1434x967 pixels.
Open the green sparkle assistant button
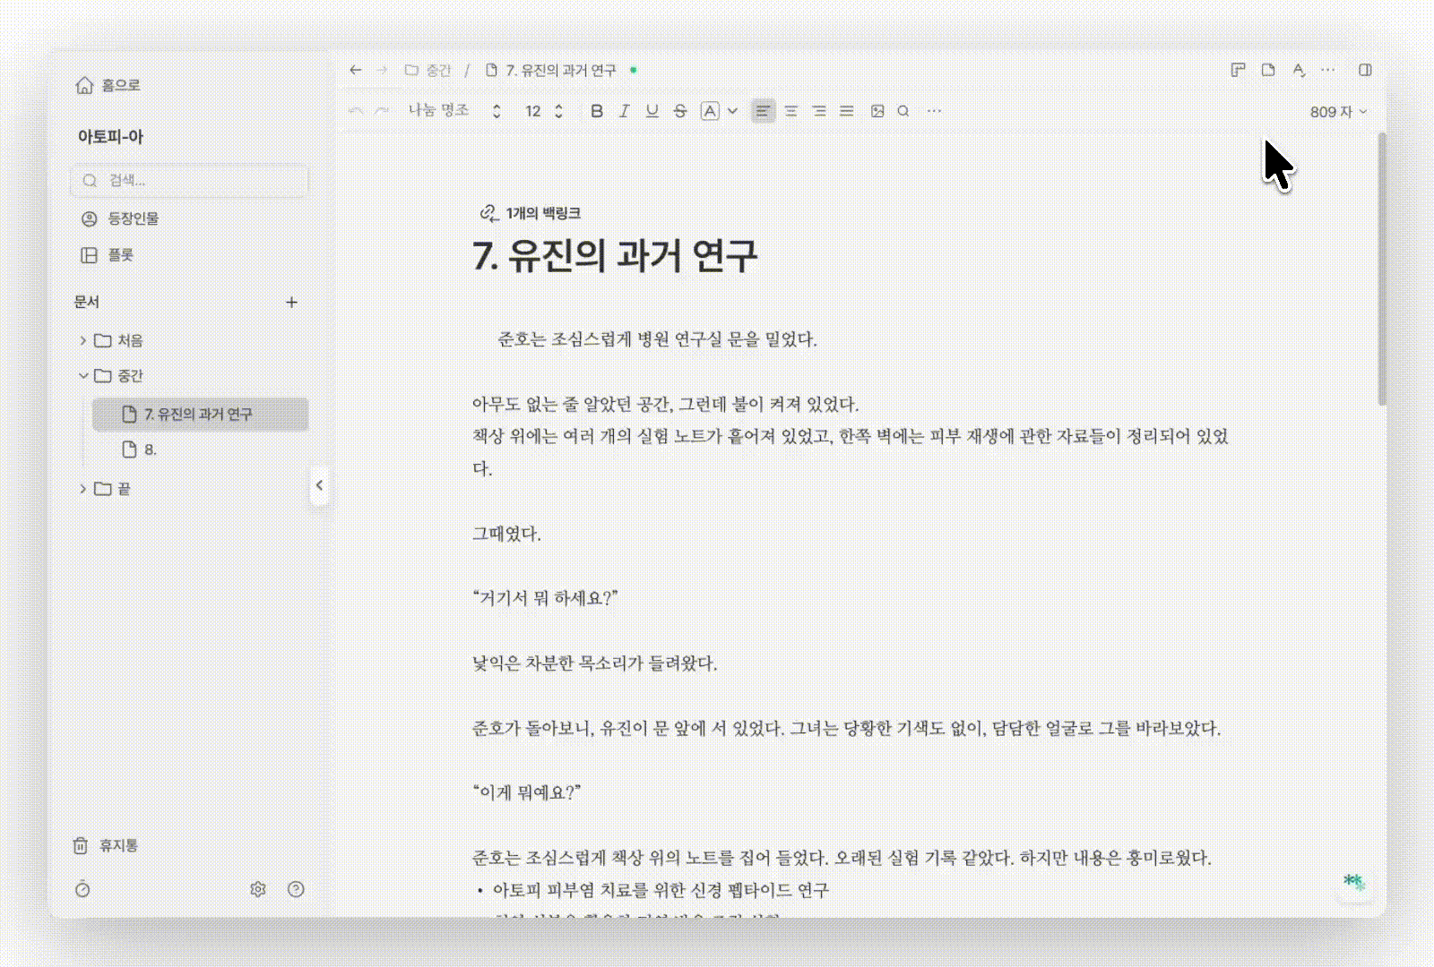point(1353,883)
